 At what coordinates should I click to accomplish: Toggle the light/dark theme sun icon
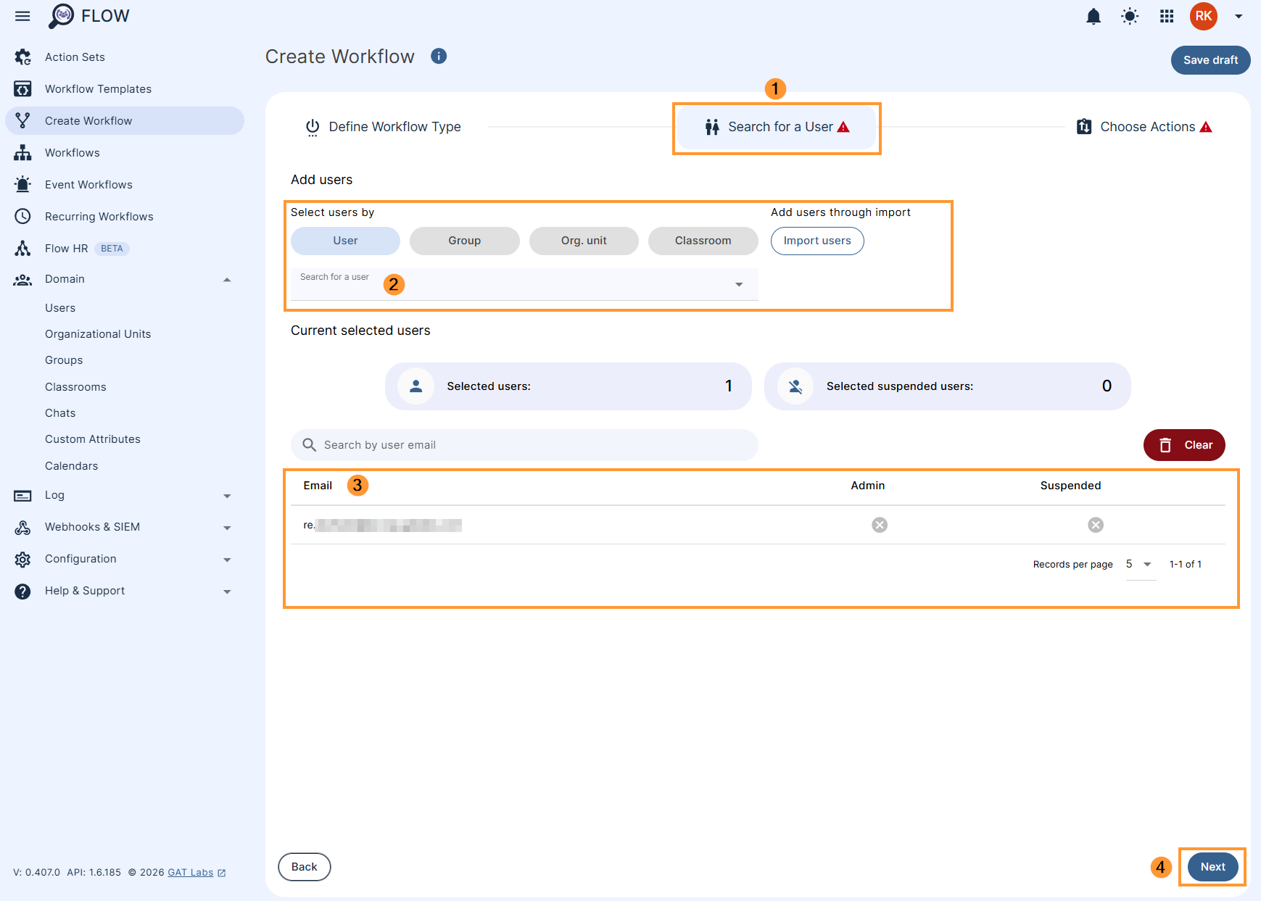pos(1129,16)
